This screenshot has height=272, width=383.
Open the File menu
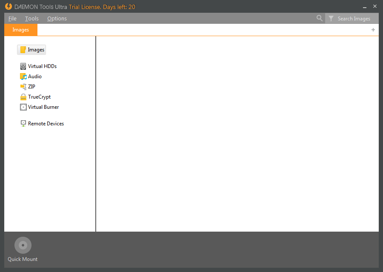click(12, 18)
